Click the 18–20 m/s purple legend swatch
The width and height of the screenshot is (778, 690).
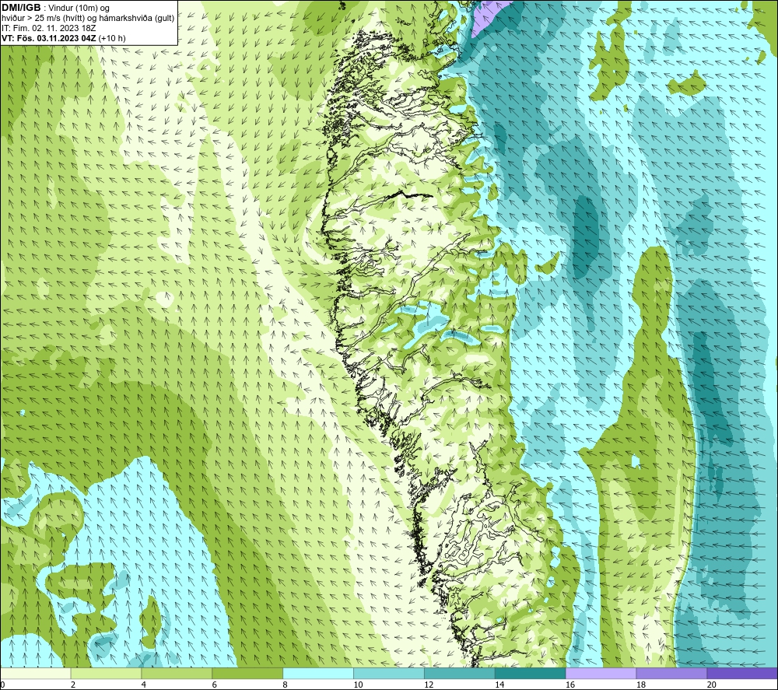[671, 673]
